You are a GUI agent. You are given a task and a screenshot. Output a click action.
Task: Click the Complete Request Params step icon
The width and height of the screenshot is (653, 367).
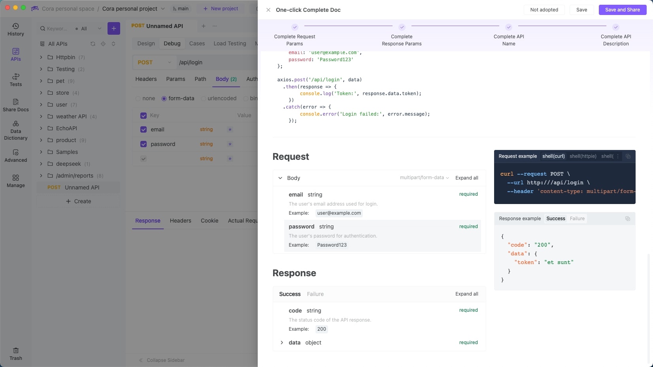[x=295, y=27]
